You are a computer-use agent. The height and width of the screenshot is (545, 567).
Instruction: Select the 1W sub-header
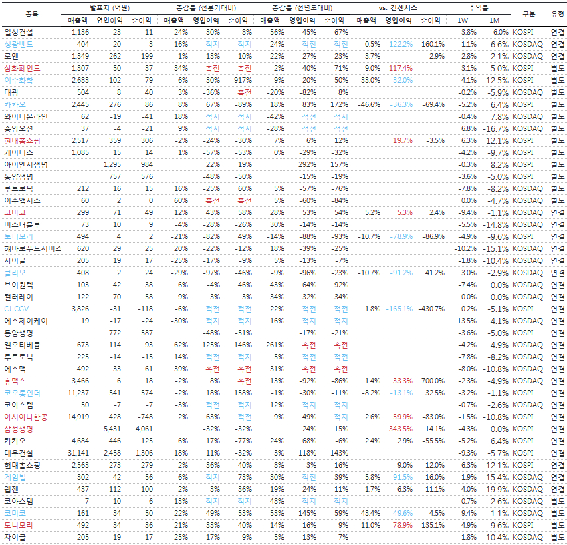tap(463, 21)
